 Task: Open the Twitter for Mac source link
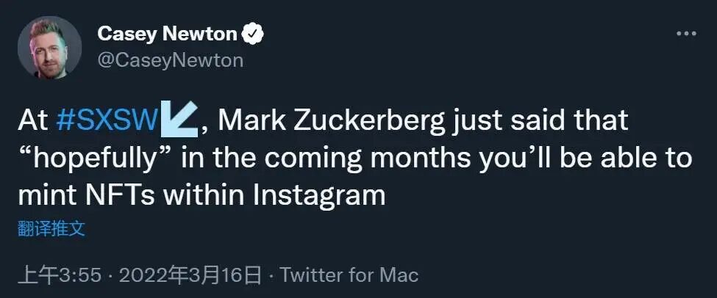tap(349, 275)
